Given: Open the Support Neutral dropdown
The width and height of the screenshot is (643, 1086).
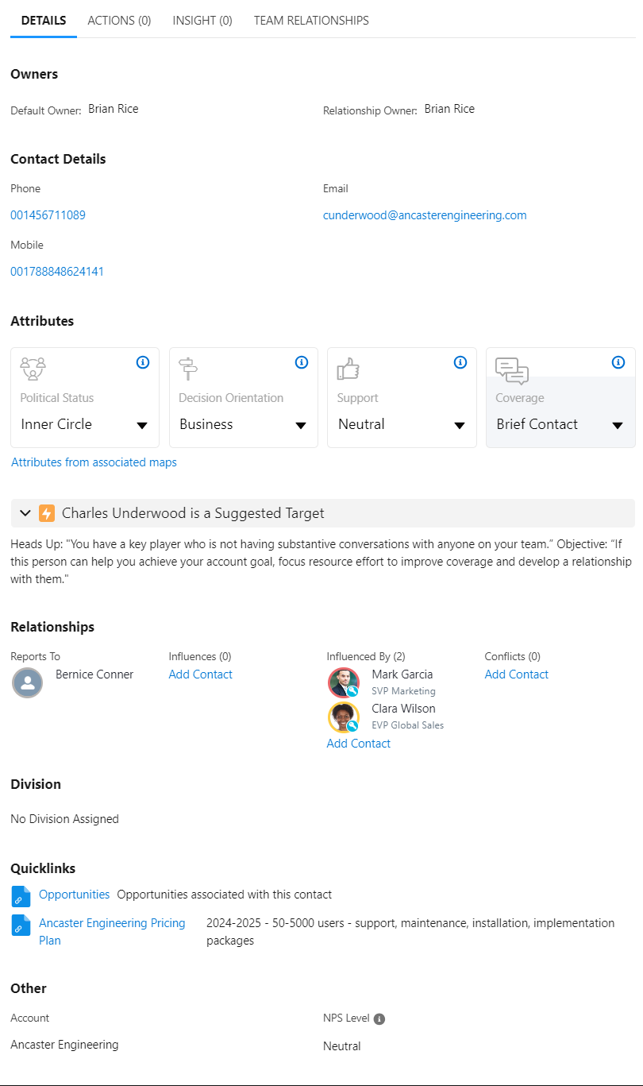Looking at the screenshot, I should (402, 425).
